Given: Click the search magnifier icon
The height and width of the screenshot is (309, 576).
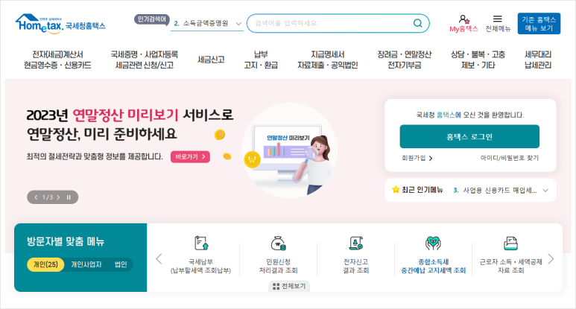Looking at the screenshot, I should [x=418, y=23].
